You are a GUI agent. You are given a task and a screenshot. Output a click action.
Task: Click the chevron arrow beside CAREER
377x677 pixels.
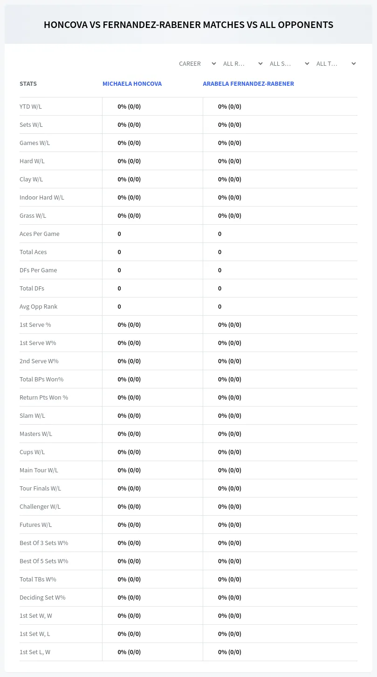[x=214, y=63]
